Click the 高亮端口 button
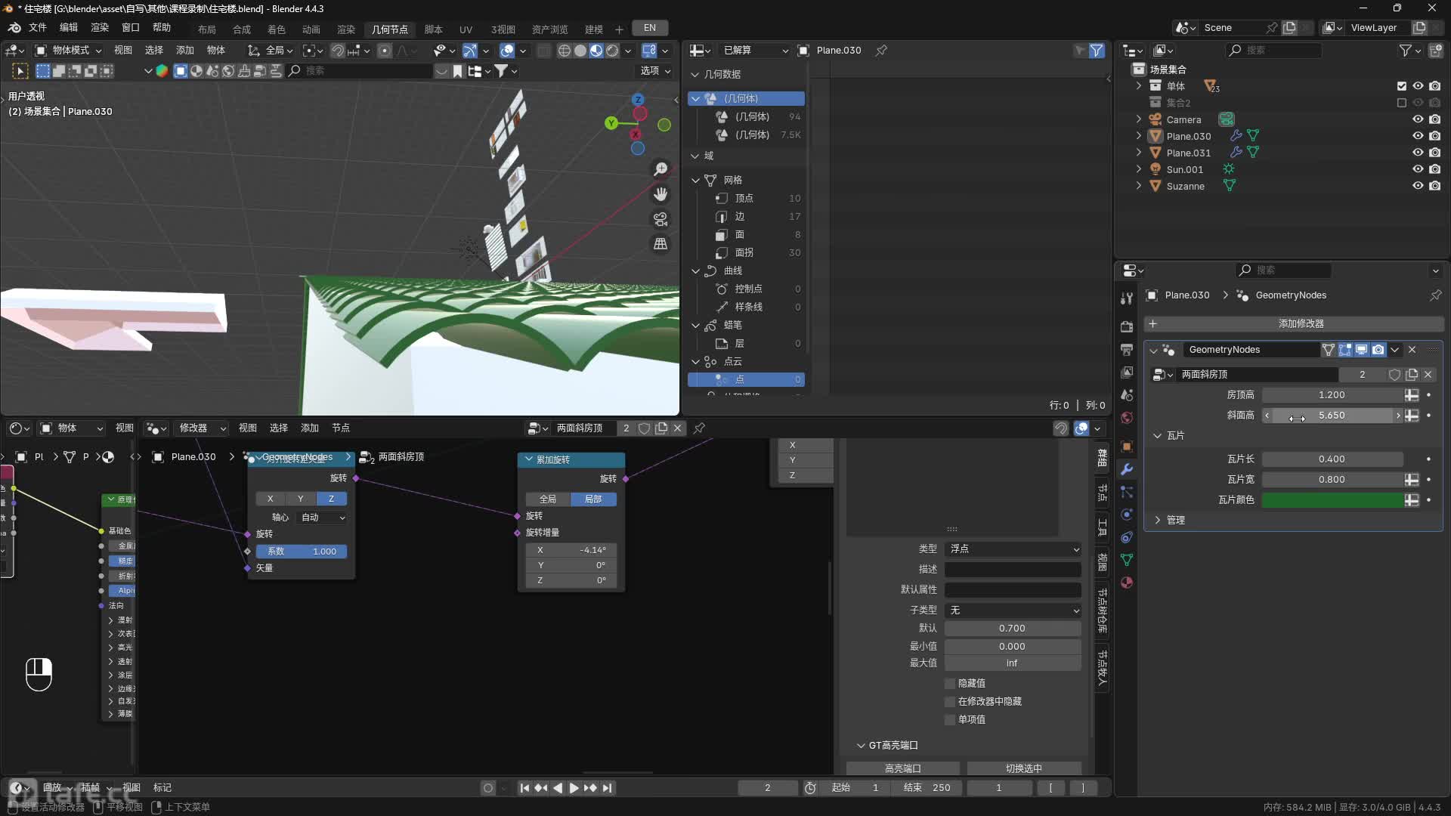This screenshot has width=1451, height=816. pyautogui.click(x=902, y=768)
